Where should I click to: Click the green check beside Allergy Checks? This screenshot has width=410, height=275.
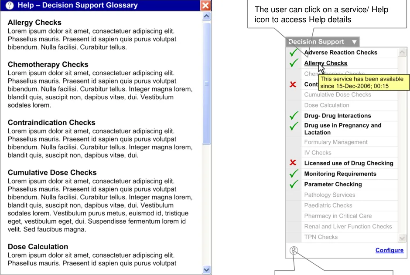point(294,63)
